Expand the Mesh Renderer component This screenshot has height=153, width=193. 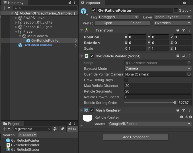click(x=81, y=110)
